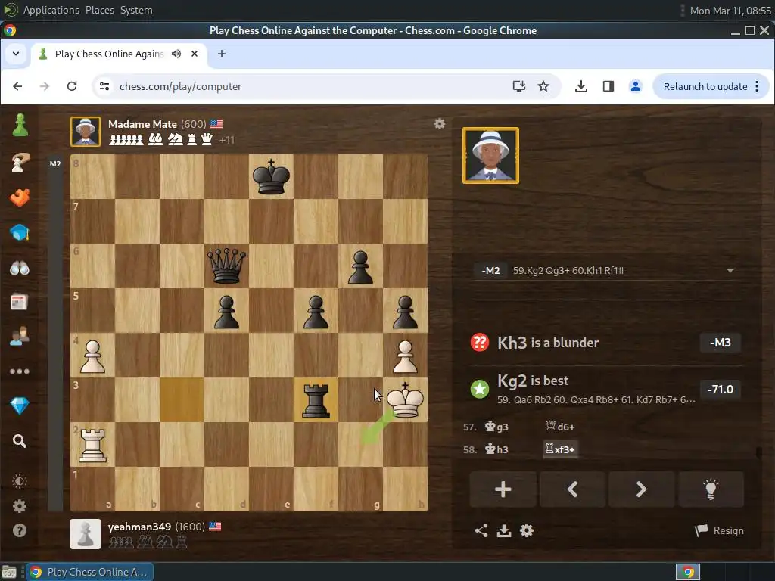Toggle the light/dark theme icon in sidebar
This screenshot has width=775, height=581.
tap(20, 480)
